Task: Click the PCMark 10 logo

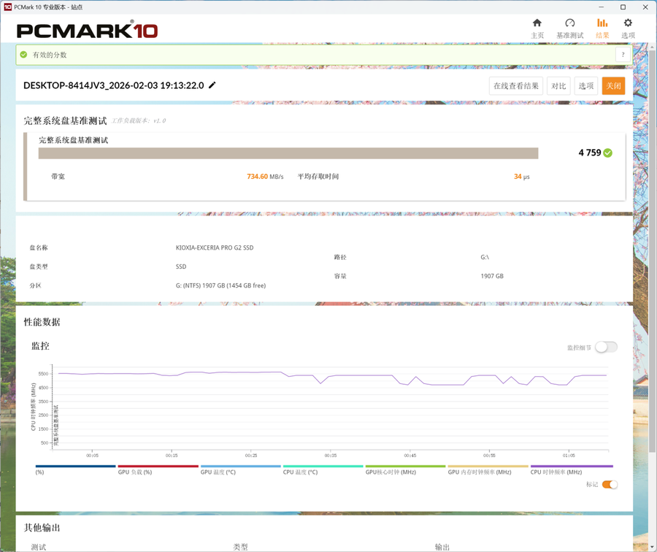Action: pos(87,31)
